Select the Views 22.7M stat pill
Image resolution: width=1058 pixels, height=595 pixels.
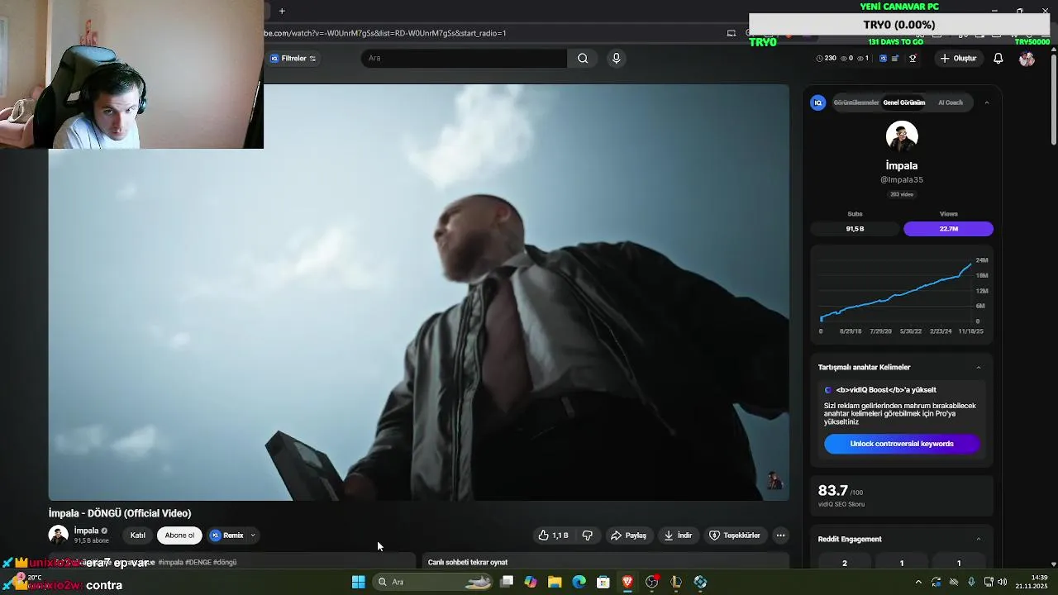948,229
